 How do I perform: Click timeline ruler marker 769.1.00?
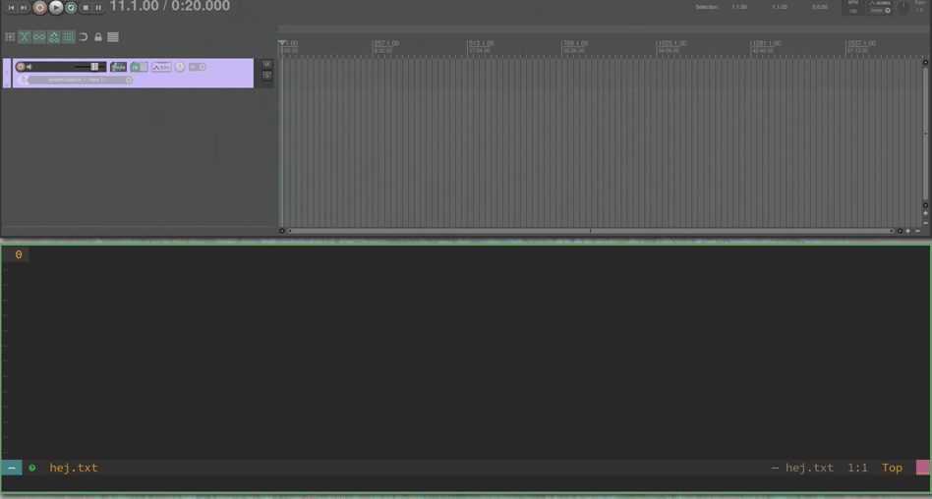[x=575, y=43]
